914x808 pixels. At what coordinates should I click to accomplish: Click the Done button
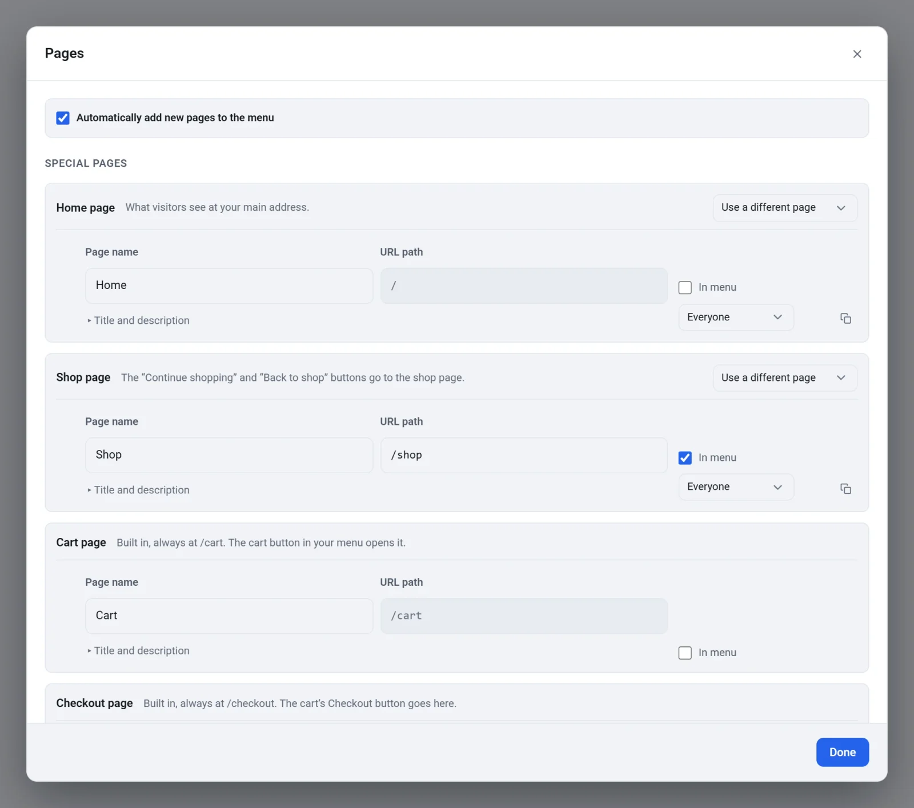[x=843, y=752]
